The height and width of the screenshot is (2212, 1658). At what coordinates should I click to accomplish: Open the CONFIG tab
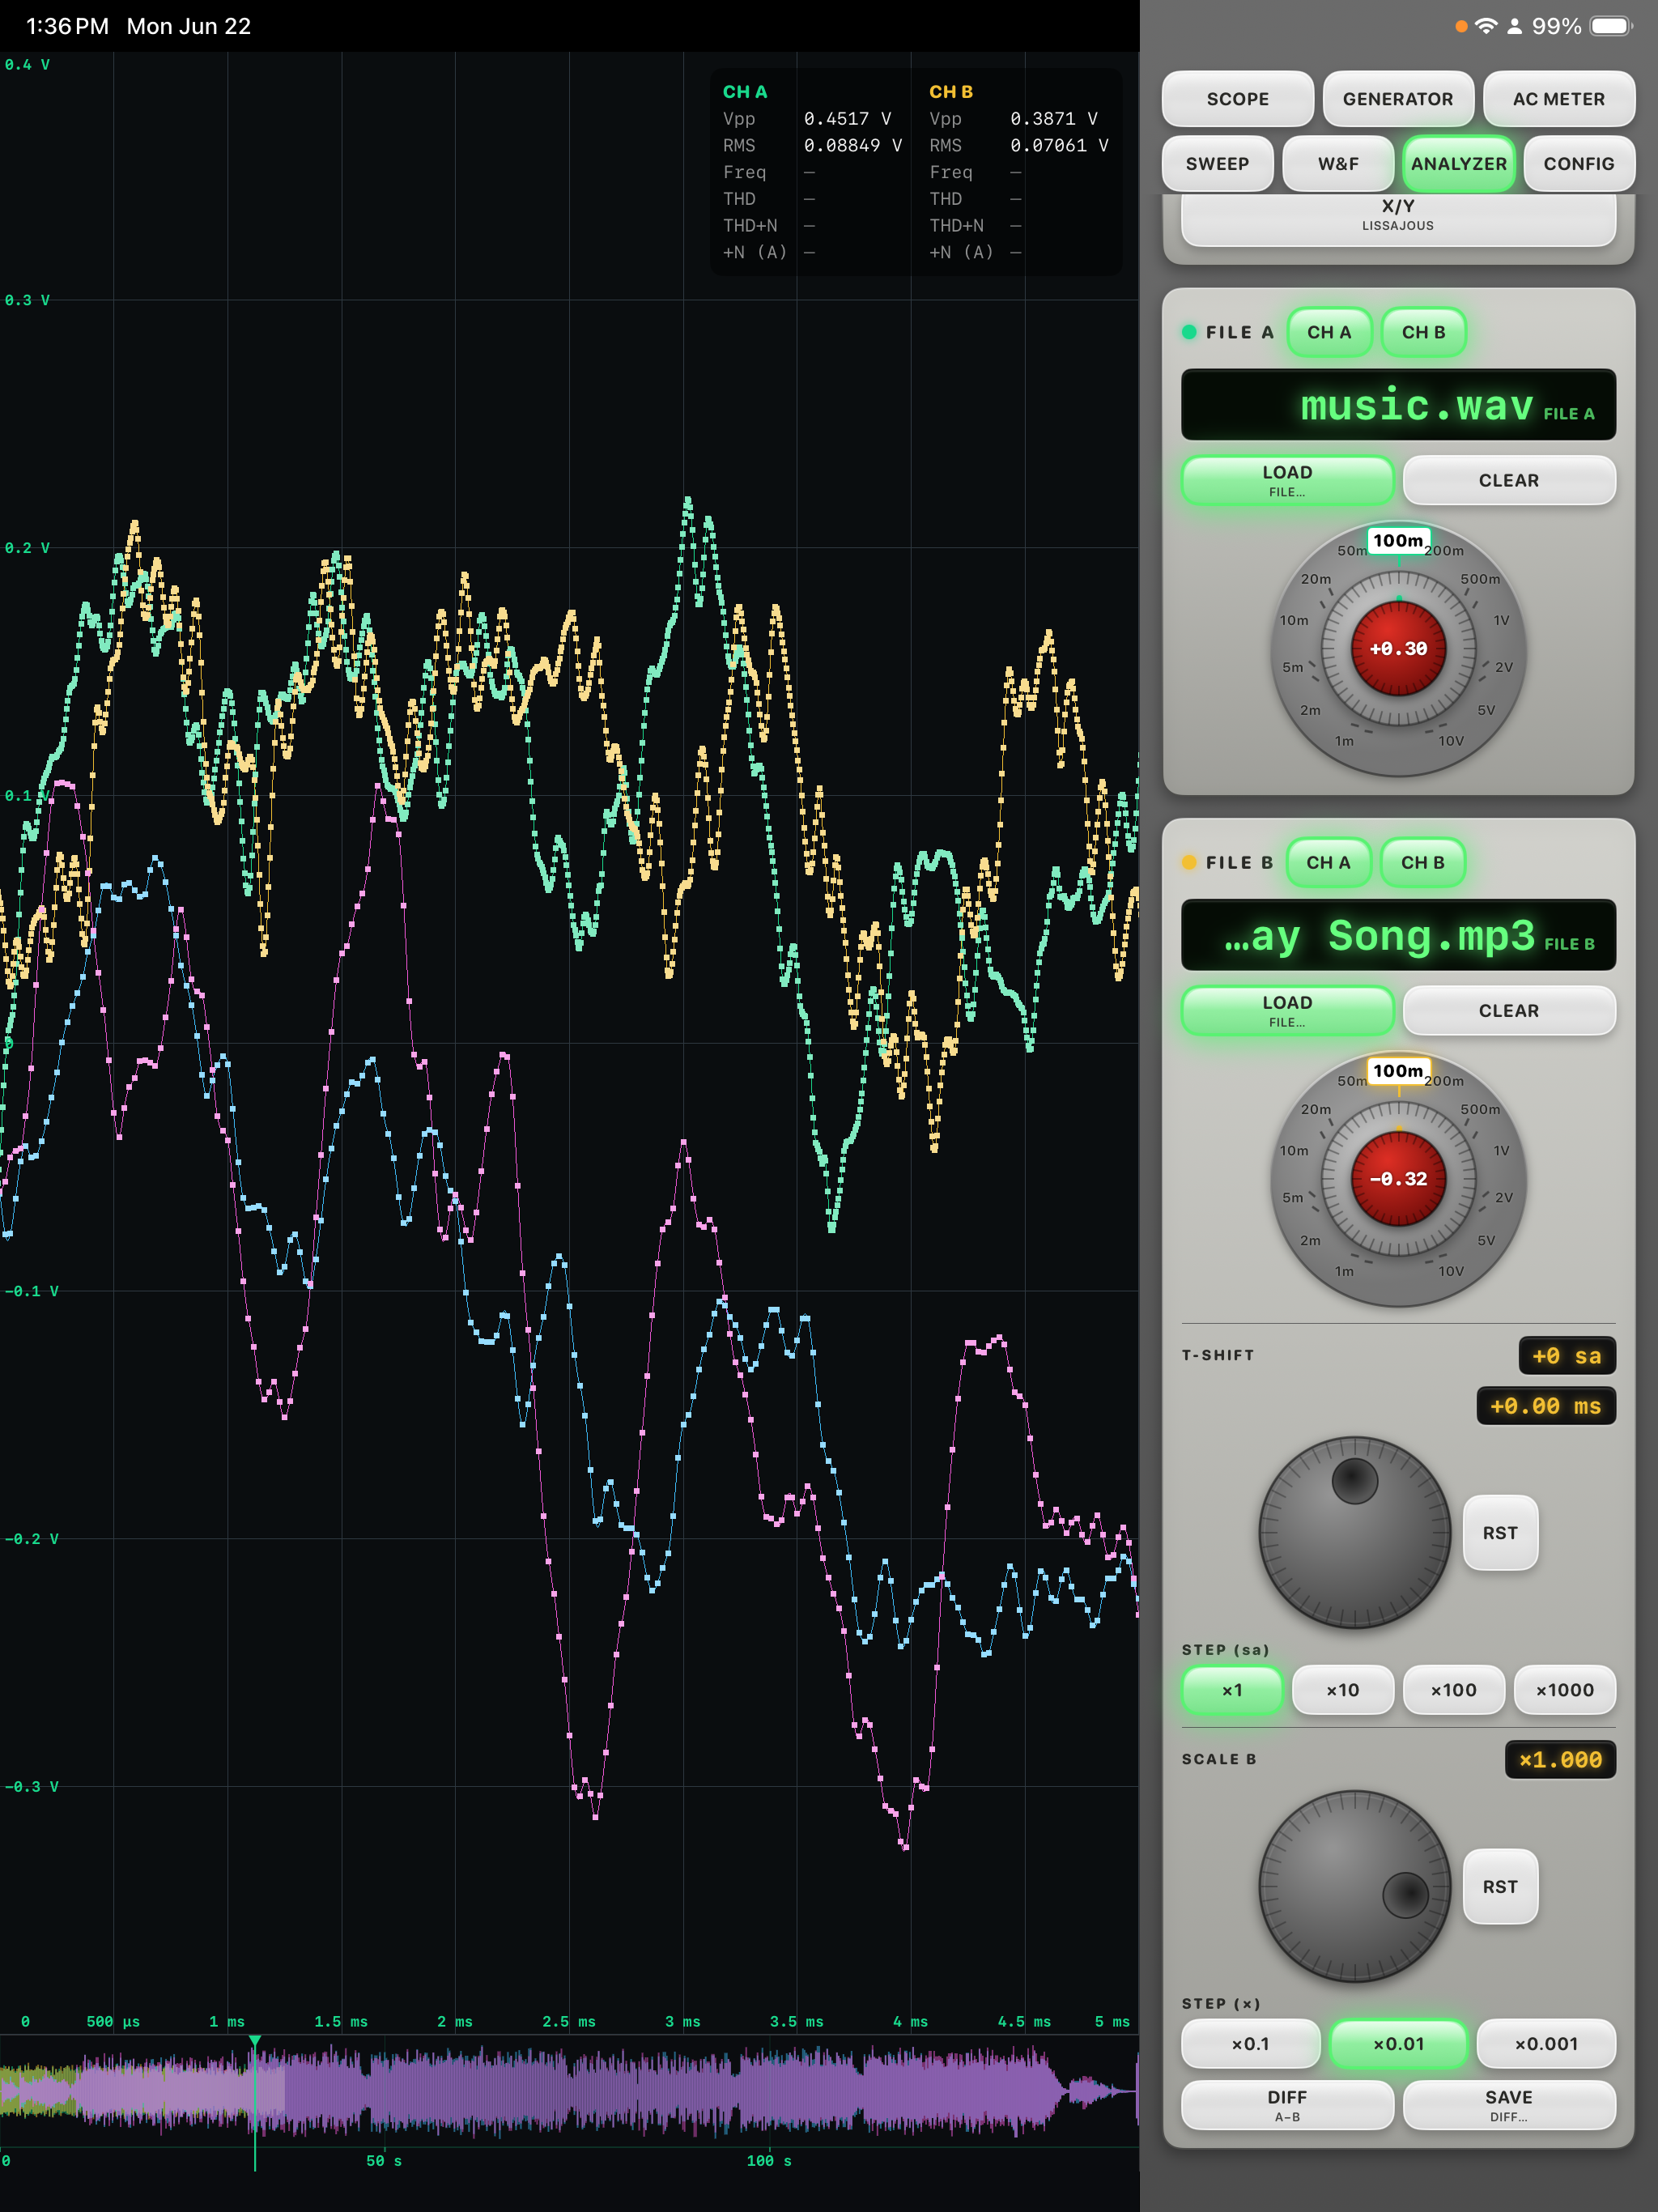pos(1578,164)
